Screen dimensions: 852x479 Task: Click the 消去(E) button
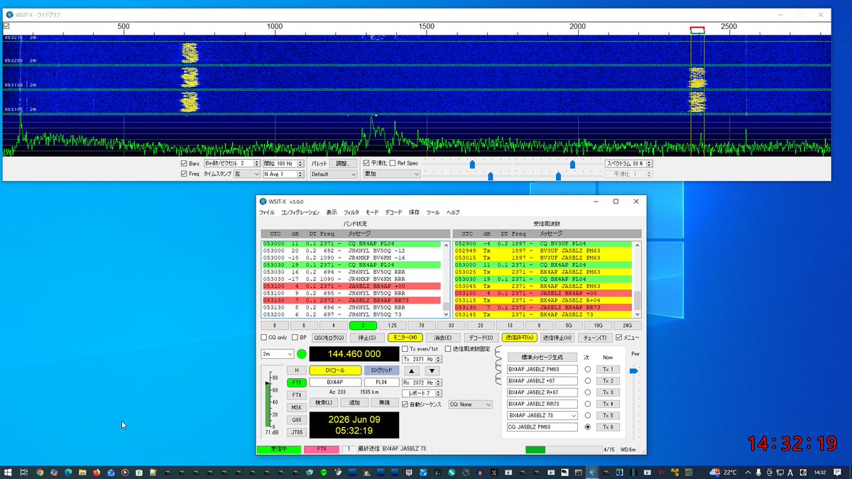tap(443, 338)
